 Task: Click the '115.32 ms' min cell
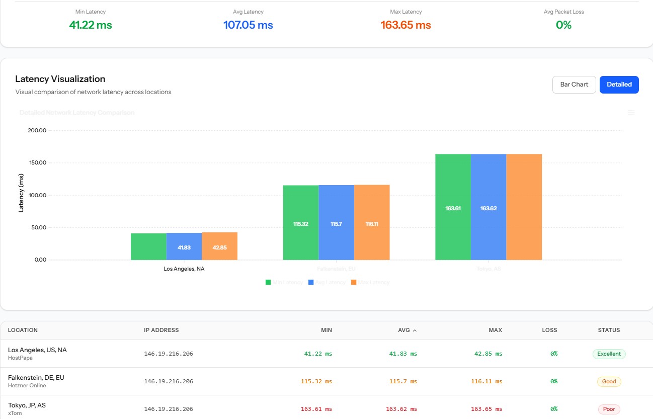coord(316,381)
